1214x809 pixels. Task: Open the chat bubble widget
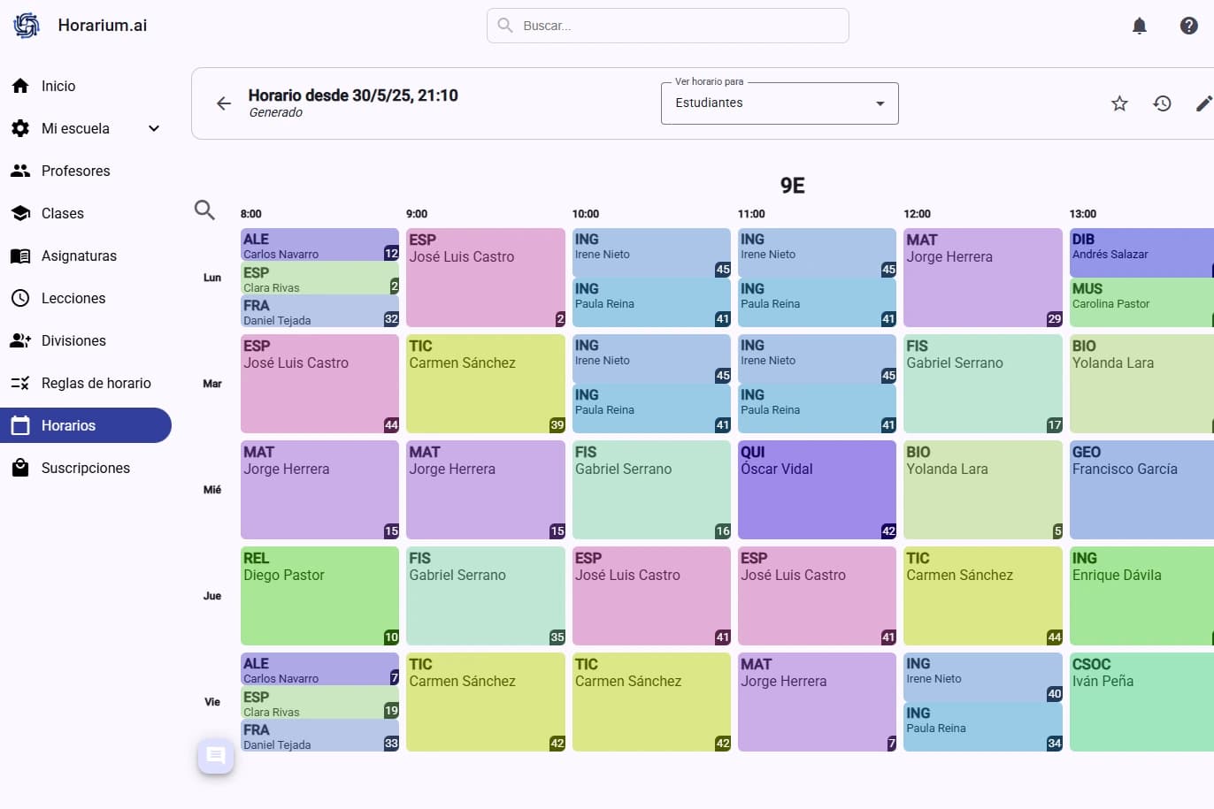click(216, 756)
